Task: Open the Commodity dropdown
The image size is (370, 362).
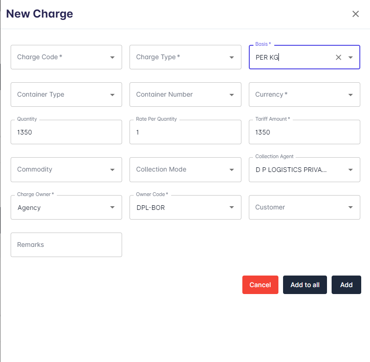Action: click(x=112, y=170)
